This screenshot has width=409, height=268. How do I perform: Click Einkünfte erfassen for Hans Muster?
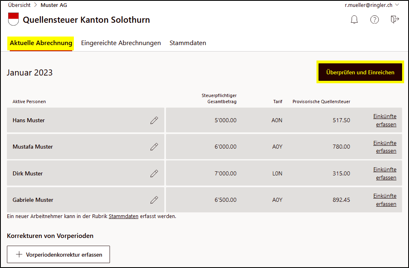coord(385,120)
